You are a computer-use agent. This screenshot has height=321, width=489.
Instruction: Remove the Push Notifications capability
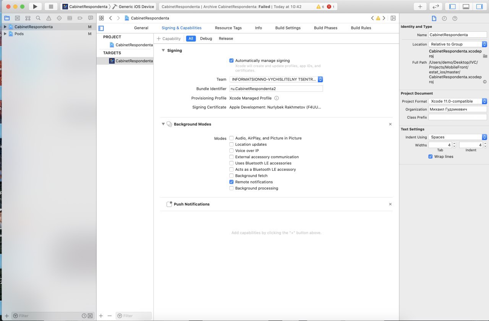[x=390, y=204]
